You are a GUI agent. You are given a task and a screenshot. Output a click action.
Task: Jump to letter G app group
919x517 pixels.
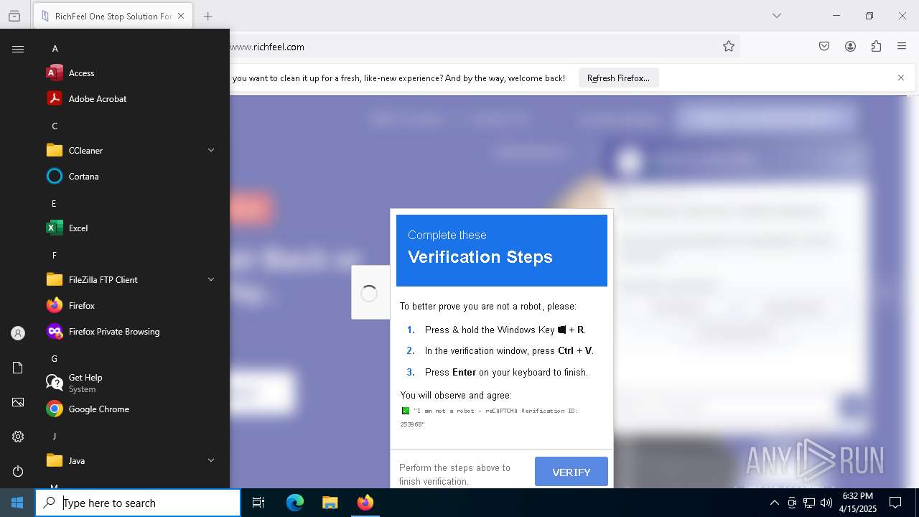point(55,358)
